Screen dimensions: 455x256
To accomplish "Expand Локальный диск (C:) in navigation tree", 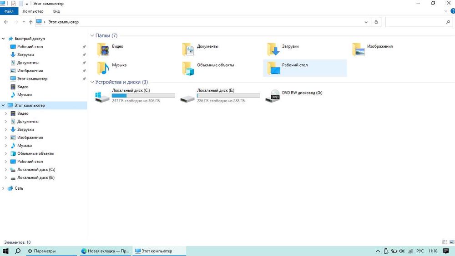I will click(6, 170).
